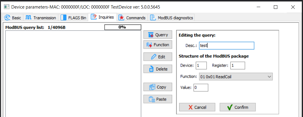Image resolution: width=303 pixels, height=117 pixels.
Task: Click the query list 0% progress bar
Action: (x=123, y=27)
